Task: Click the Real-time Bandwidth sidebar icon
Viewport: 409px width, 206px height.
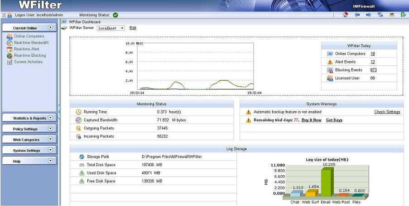Action: coord(10,43)
